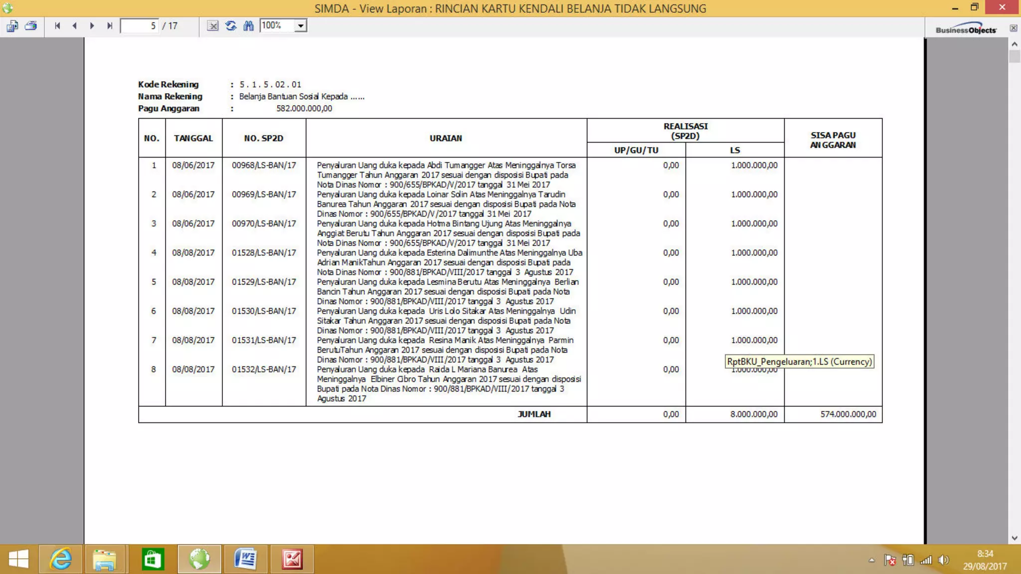Open the zoom level dropdown arrow

[301, 26]
